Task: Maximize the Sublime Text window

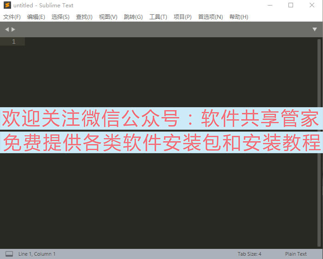Action: click(x=291, y=5)
